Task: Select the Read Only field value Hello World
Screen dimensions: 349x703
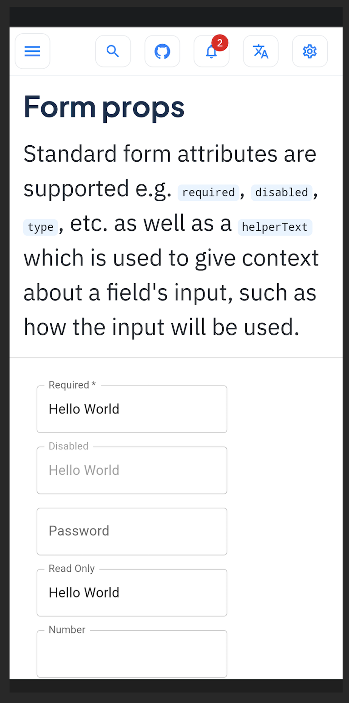Action: [x=84, y=592]
